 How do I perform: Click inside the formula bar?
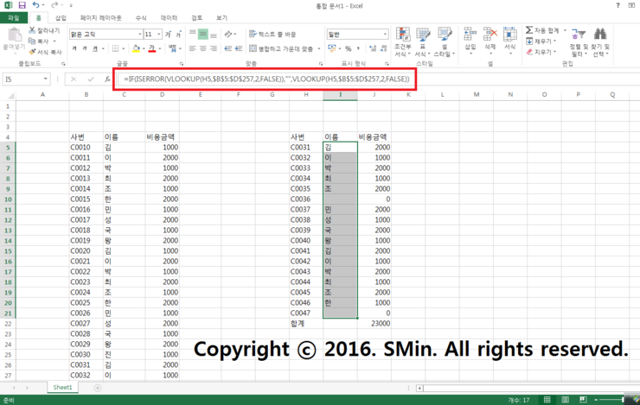(267, 79)
